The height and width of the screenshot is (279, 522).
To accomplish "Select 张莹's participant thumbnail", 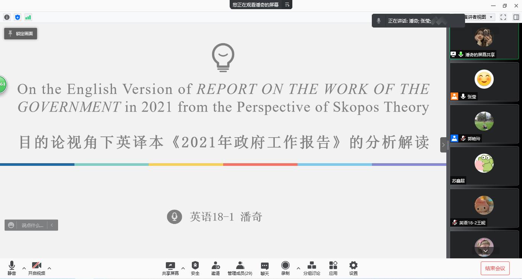I will click(x=484, y=81).
